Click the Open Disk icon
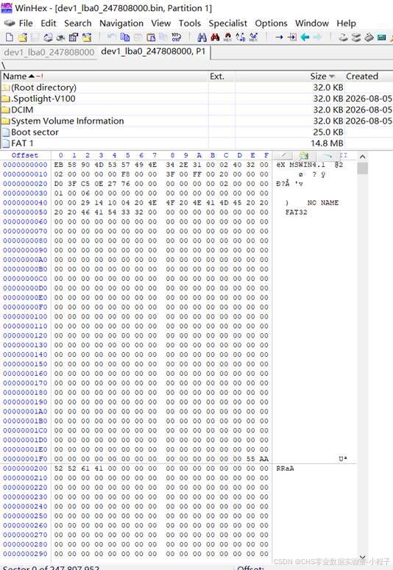393x570 pixels. (343, 37)
